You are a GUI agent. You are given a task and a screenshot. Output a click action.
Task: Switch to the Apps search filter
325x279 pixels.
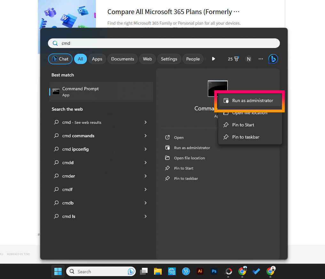click(97, 59)
